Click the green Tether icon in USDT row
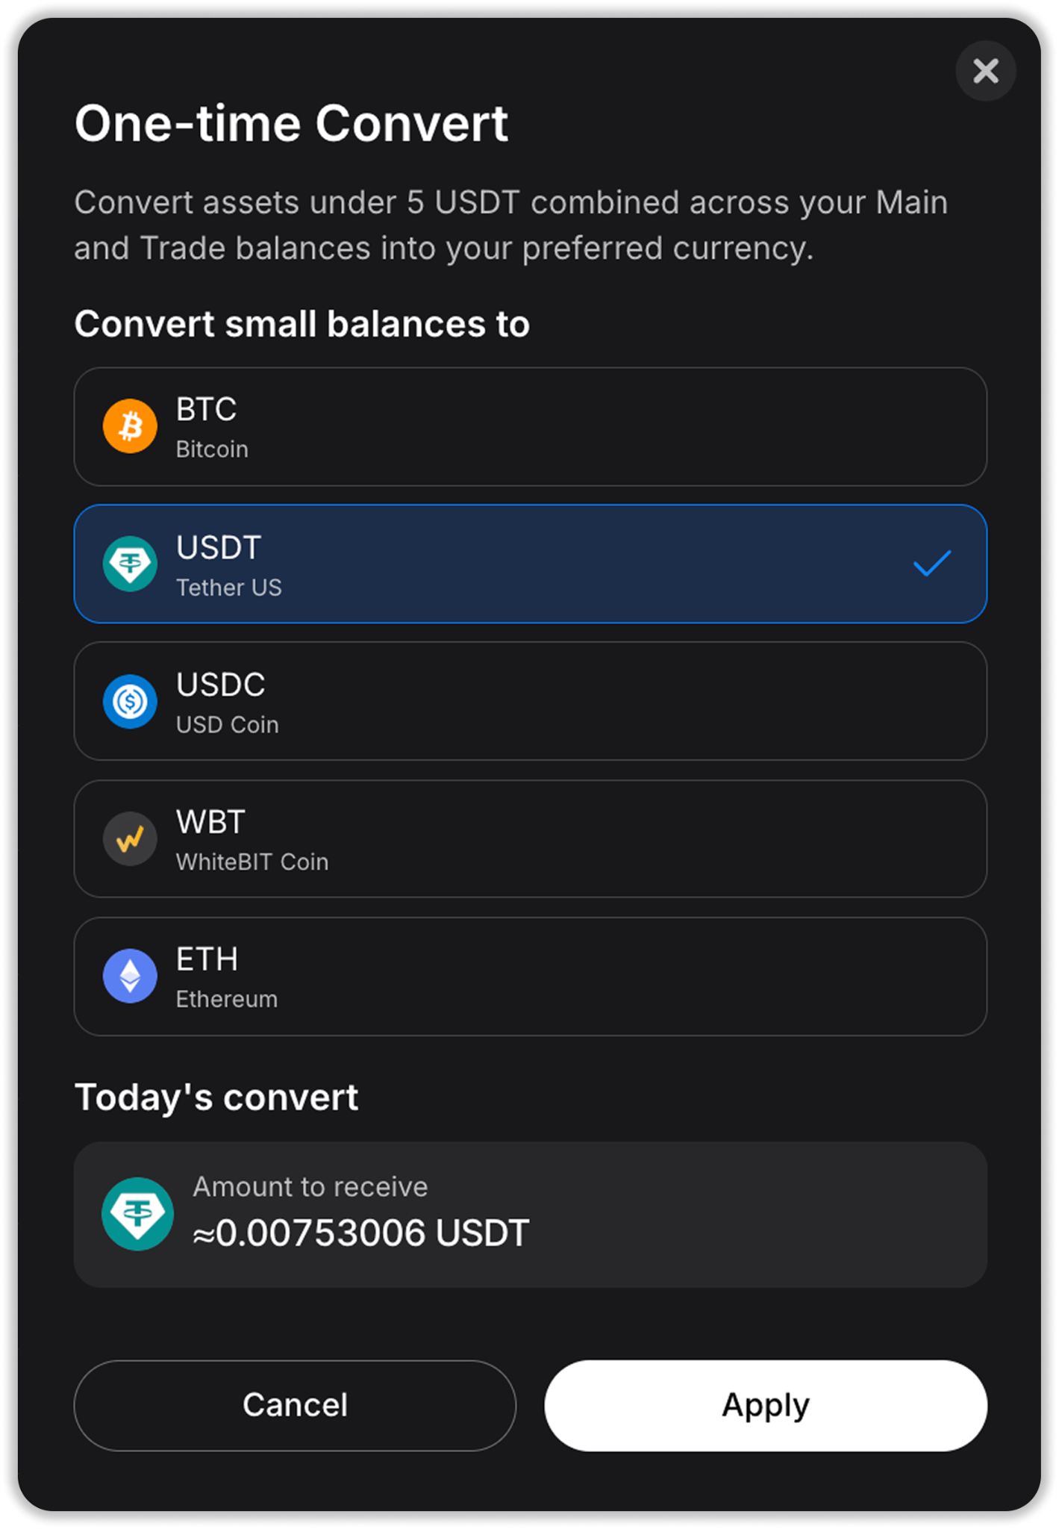Screen dimensions: 1059x1529 130,564
